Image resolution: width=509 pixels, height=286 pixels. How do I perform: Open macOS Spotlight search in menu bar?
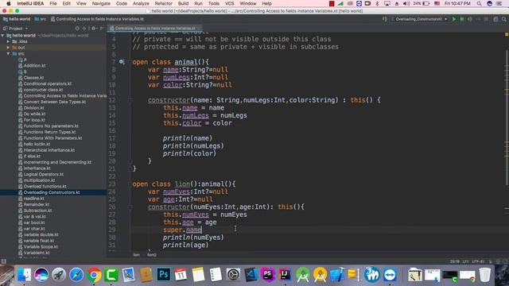tap(479, 3)
